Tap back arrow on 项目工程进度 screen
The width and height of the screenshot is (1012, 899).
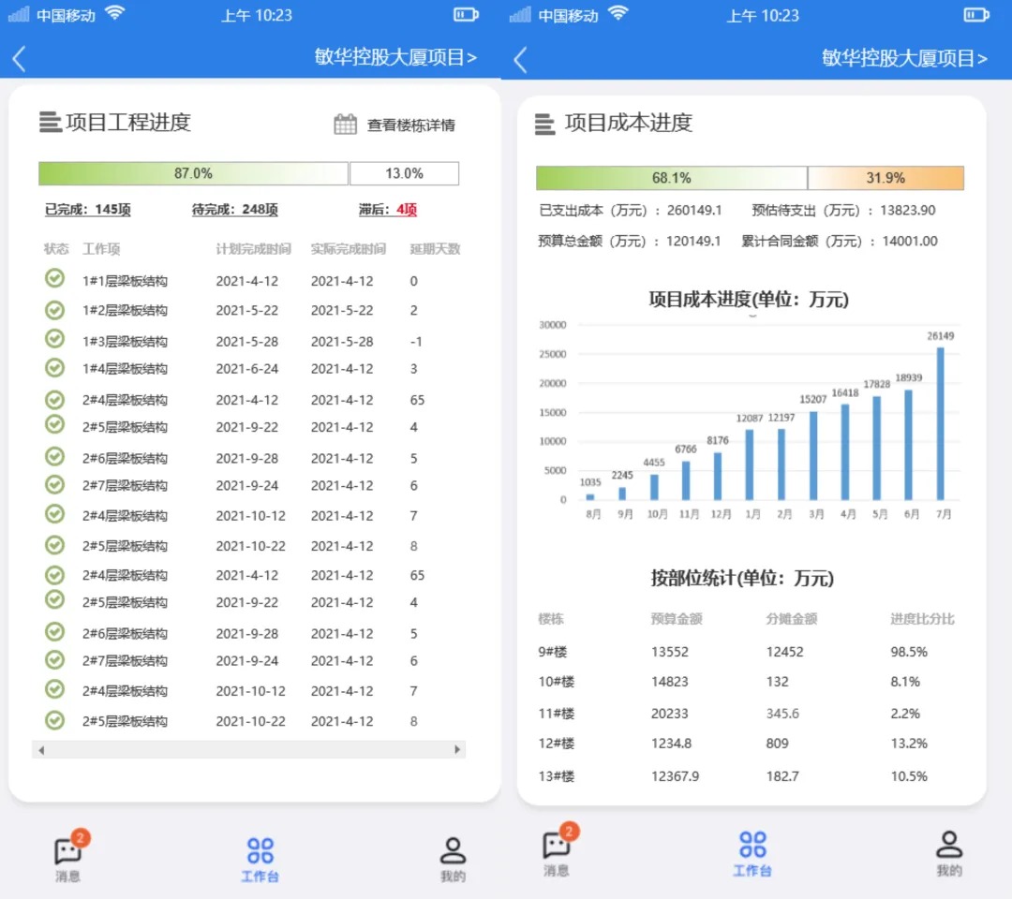[19, 58]
